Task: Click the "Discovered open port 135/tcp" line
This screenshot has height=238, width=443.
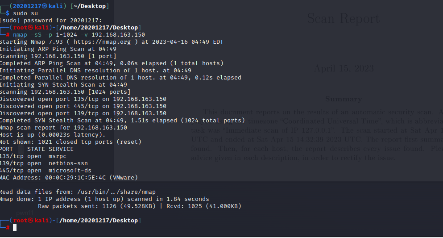Action: pyautogui.click(x=83, y=99)
